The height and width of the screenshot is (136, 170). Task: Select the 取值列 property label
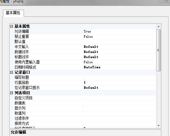[x=20, y=113]
